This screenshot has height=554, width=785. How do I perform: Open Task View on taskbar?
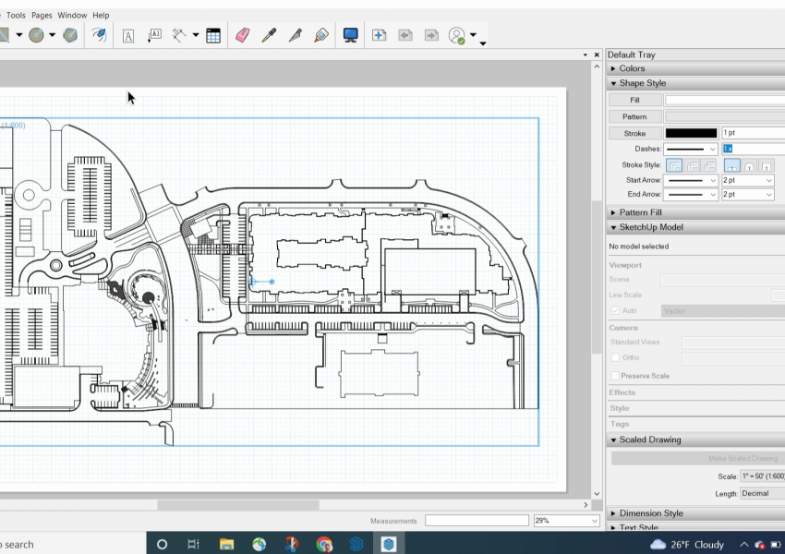coord(193,544)
